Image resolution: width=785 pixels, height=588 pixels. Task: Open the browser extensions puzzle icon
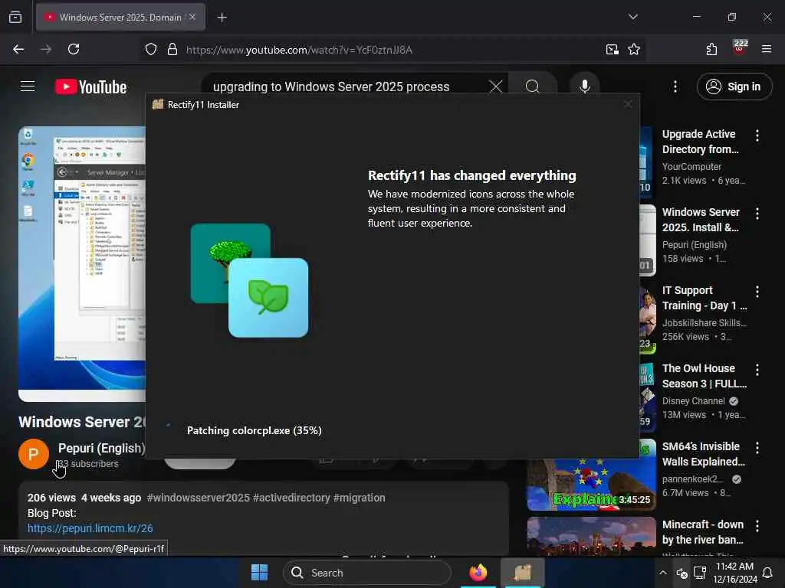[x=711, y=49]
